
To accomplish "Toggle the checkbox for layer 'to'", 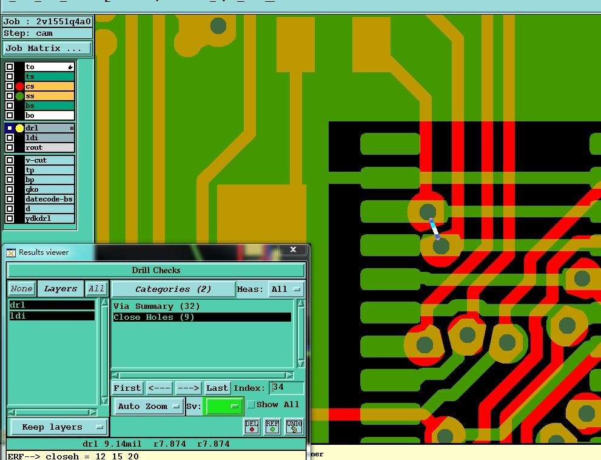I will [x=10, y=67].
